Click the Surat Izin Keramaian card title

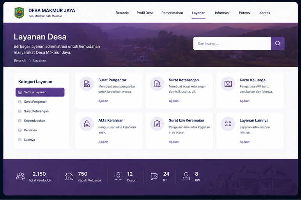(186, 120)
